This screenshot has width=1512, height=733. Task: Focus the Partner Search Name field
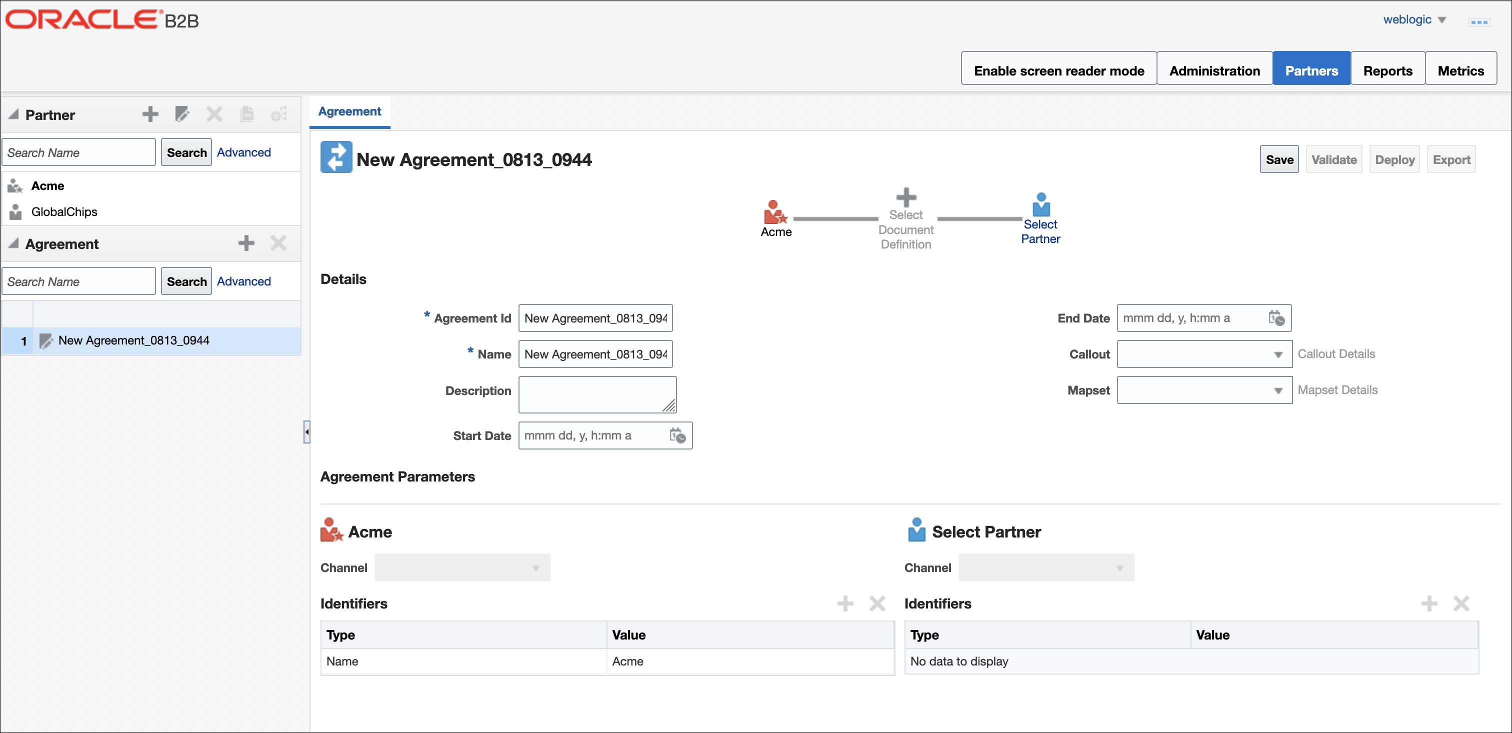pos(78,152)
